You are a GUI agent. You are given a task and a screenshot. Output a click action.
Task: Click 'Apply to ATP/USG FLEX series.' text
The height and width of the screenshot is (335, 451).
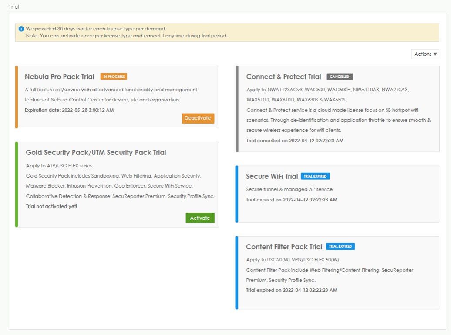(60, 166)
